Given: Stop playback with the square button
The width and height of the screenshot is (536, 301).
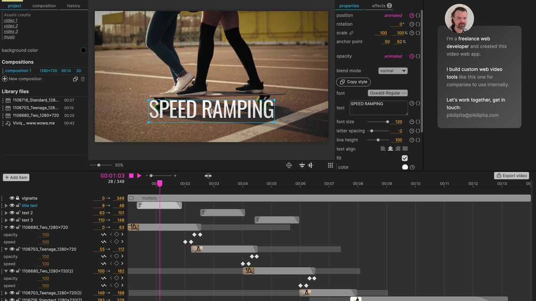Looking at the screenshot, I should click(131, 176).
